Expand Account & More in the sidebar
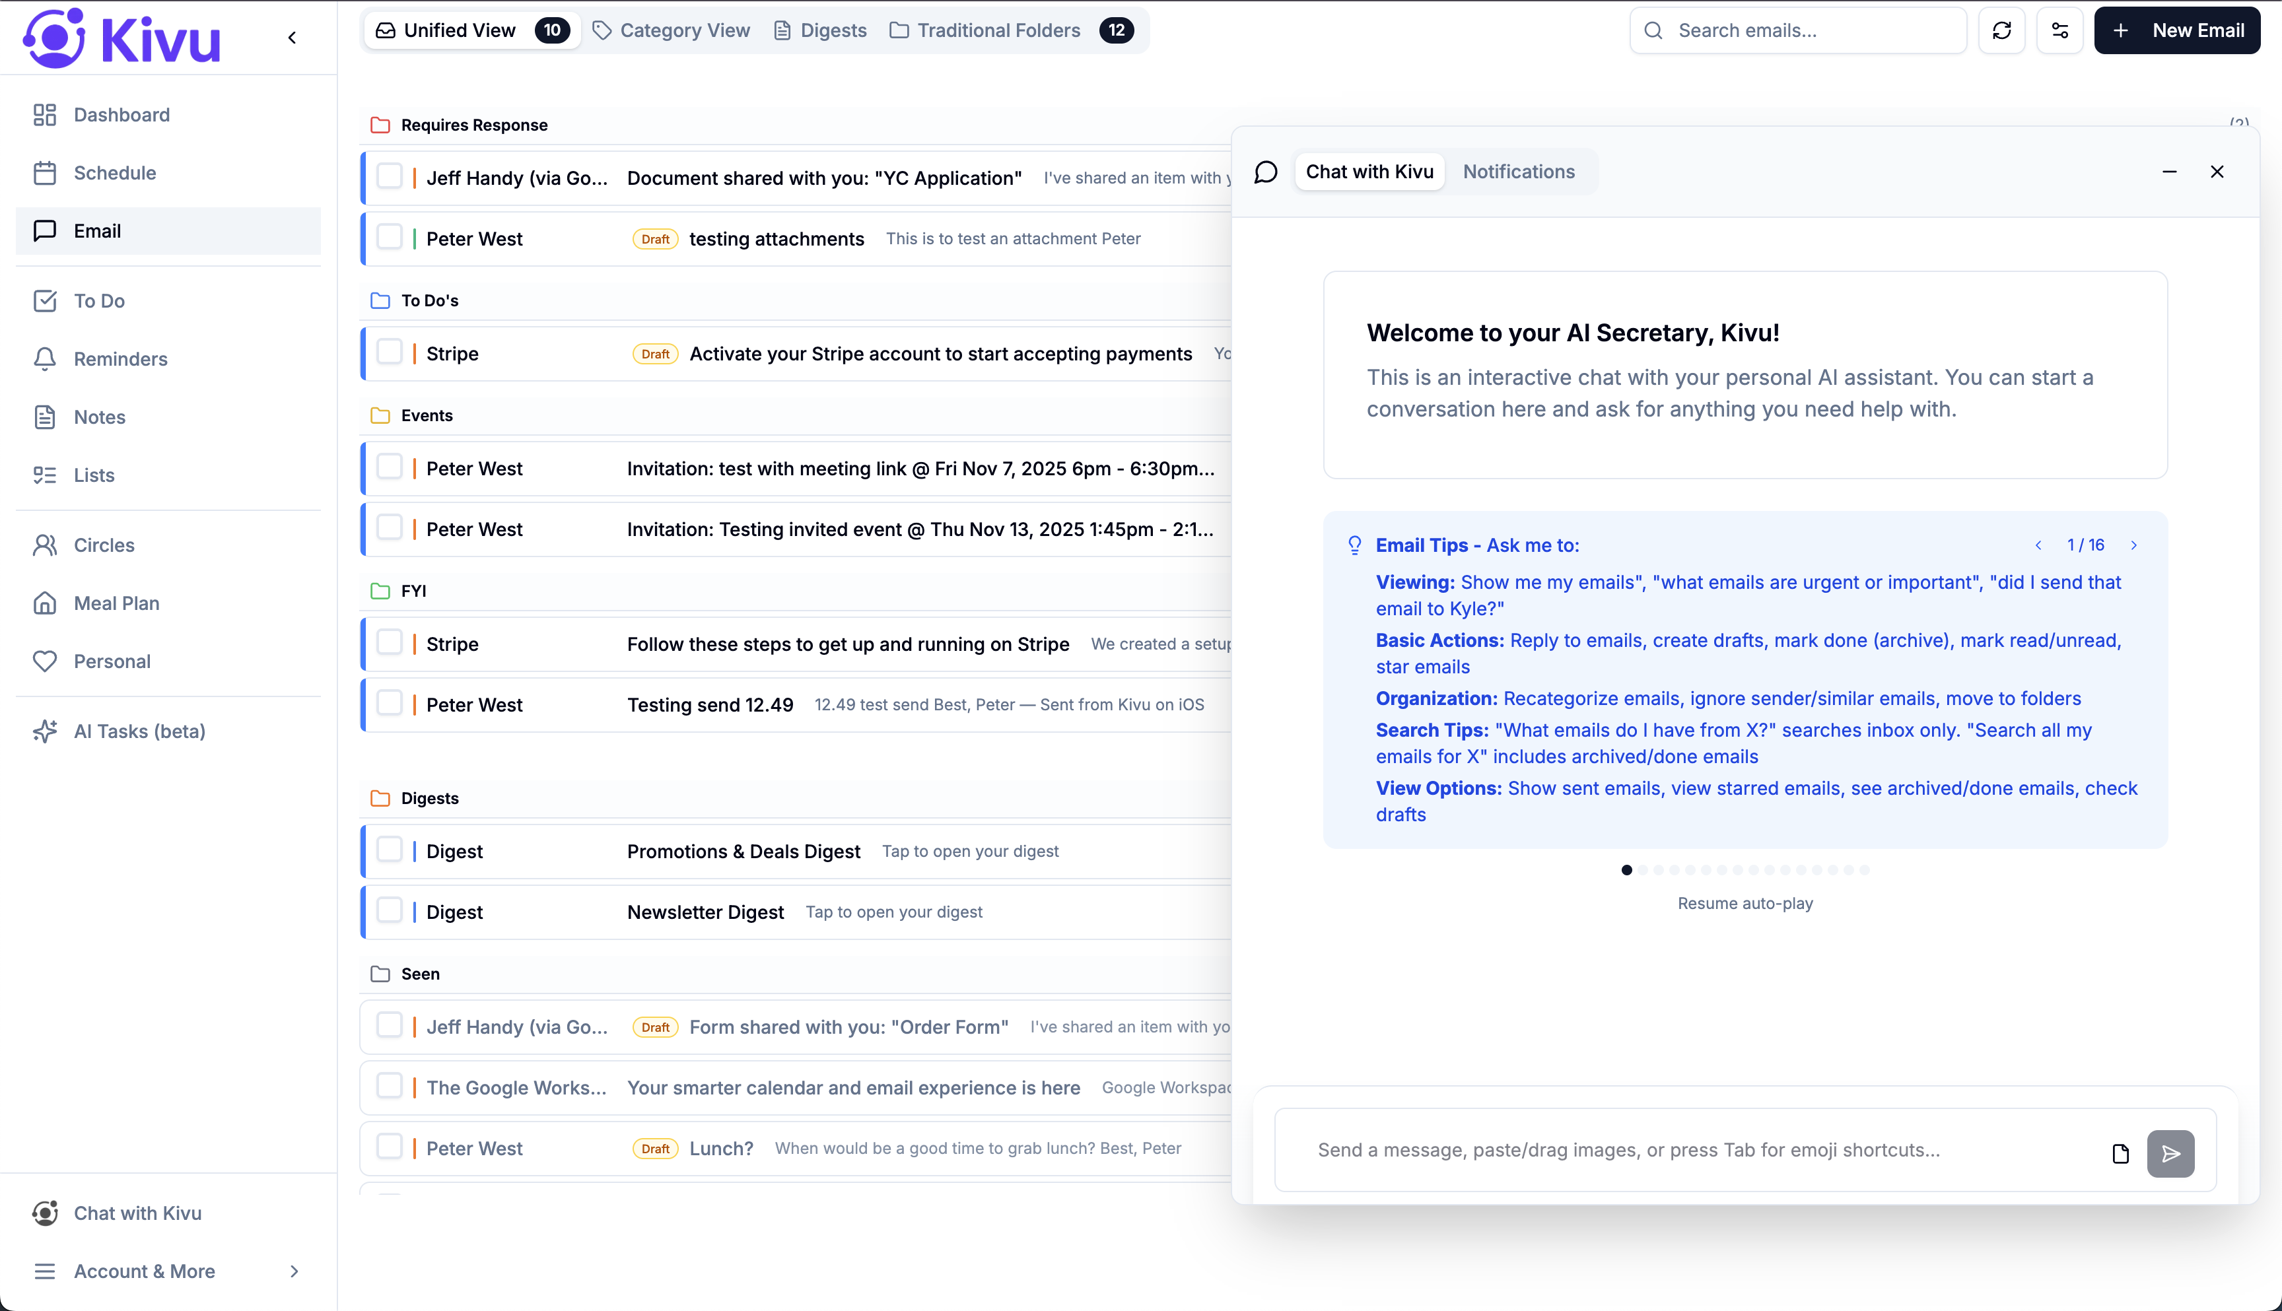The height and width of the screenshot is (1311, 2282). (x=144, y=1271)
